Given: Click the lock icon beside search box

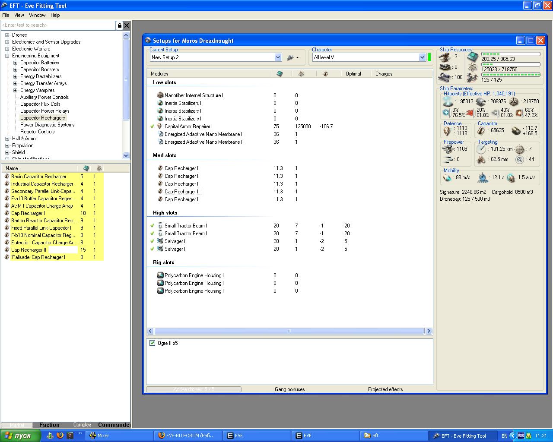Looking at the screenshot, I should (120, 25).
